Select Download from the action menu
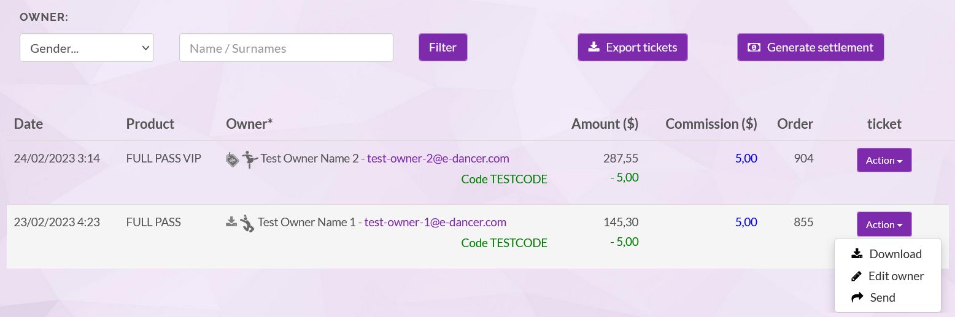This screenshot has width=955, height=317. click(887, 254)
